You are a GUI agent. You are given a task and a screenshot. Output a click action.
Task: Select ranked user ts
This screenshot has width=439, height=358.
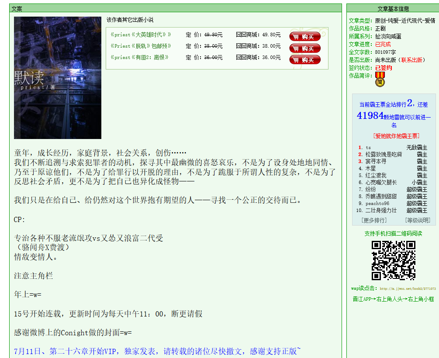(368, 147)
